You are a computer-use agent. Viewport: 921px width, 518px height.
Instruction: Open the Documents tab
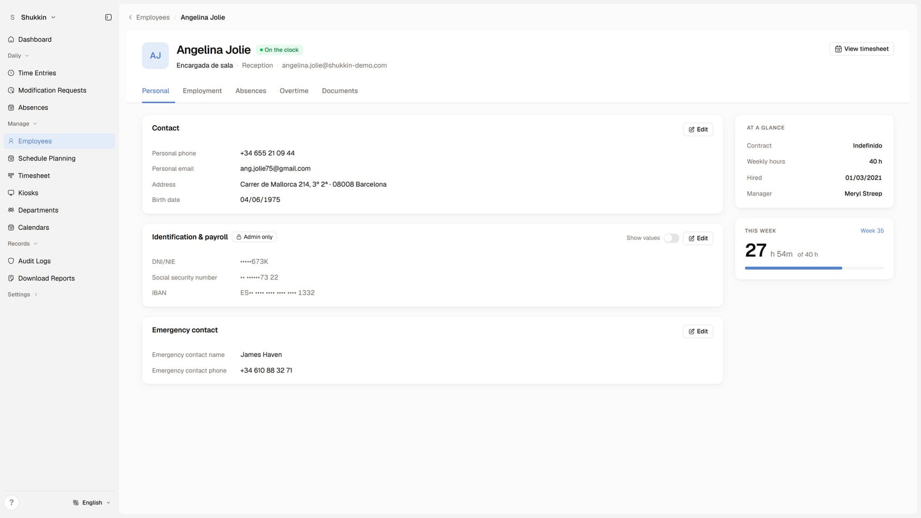click(x=340, y=91)
